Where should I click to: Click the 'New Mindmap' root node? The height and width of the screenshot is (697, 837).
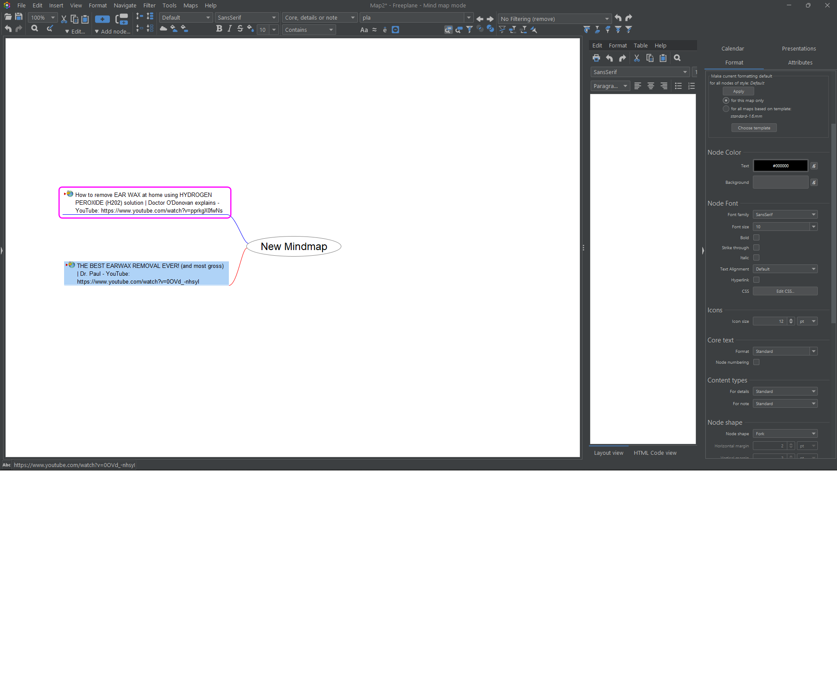point(294,247)
